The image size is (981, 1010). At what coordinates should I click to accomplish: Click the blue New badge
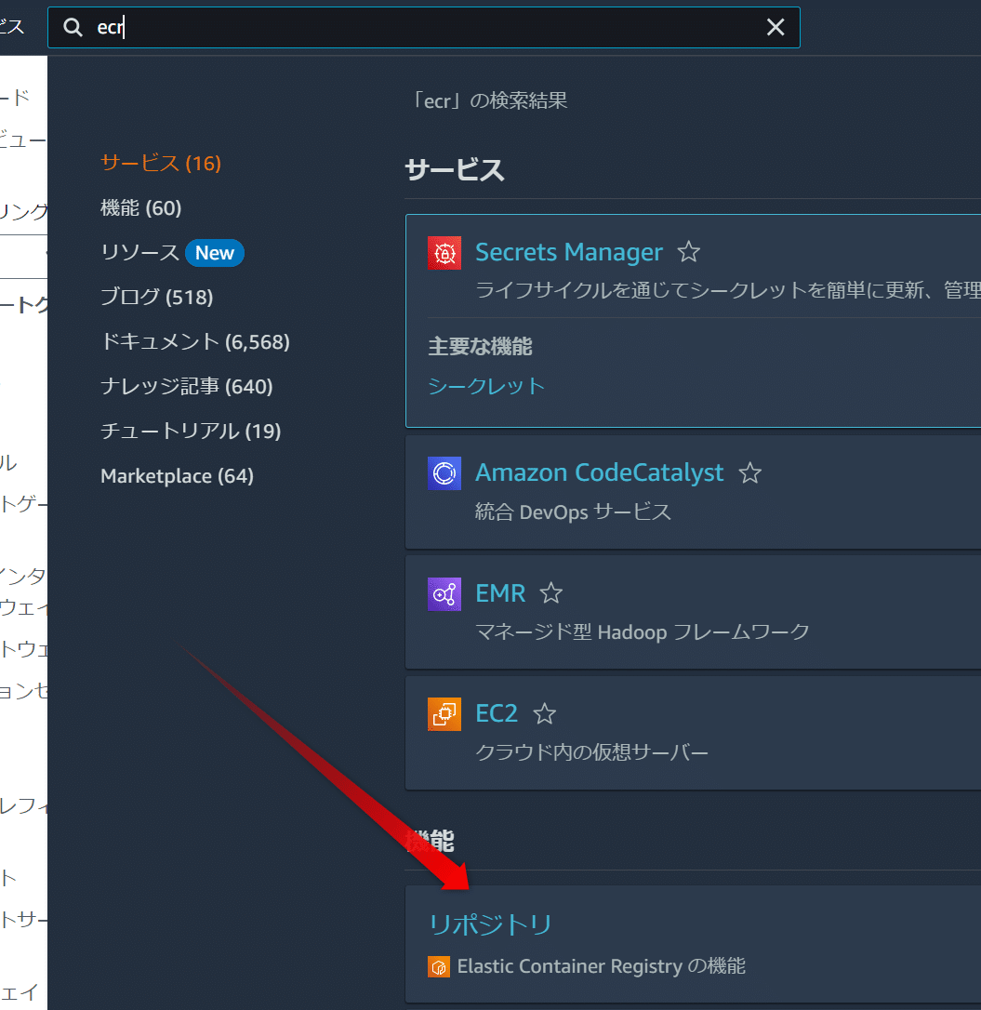coord(215,253)
